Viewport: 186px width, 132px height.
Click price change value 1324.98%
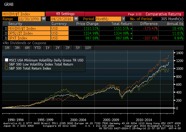point(91,33)
